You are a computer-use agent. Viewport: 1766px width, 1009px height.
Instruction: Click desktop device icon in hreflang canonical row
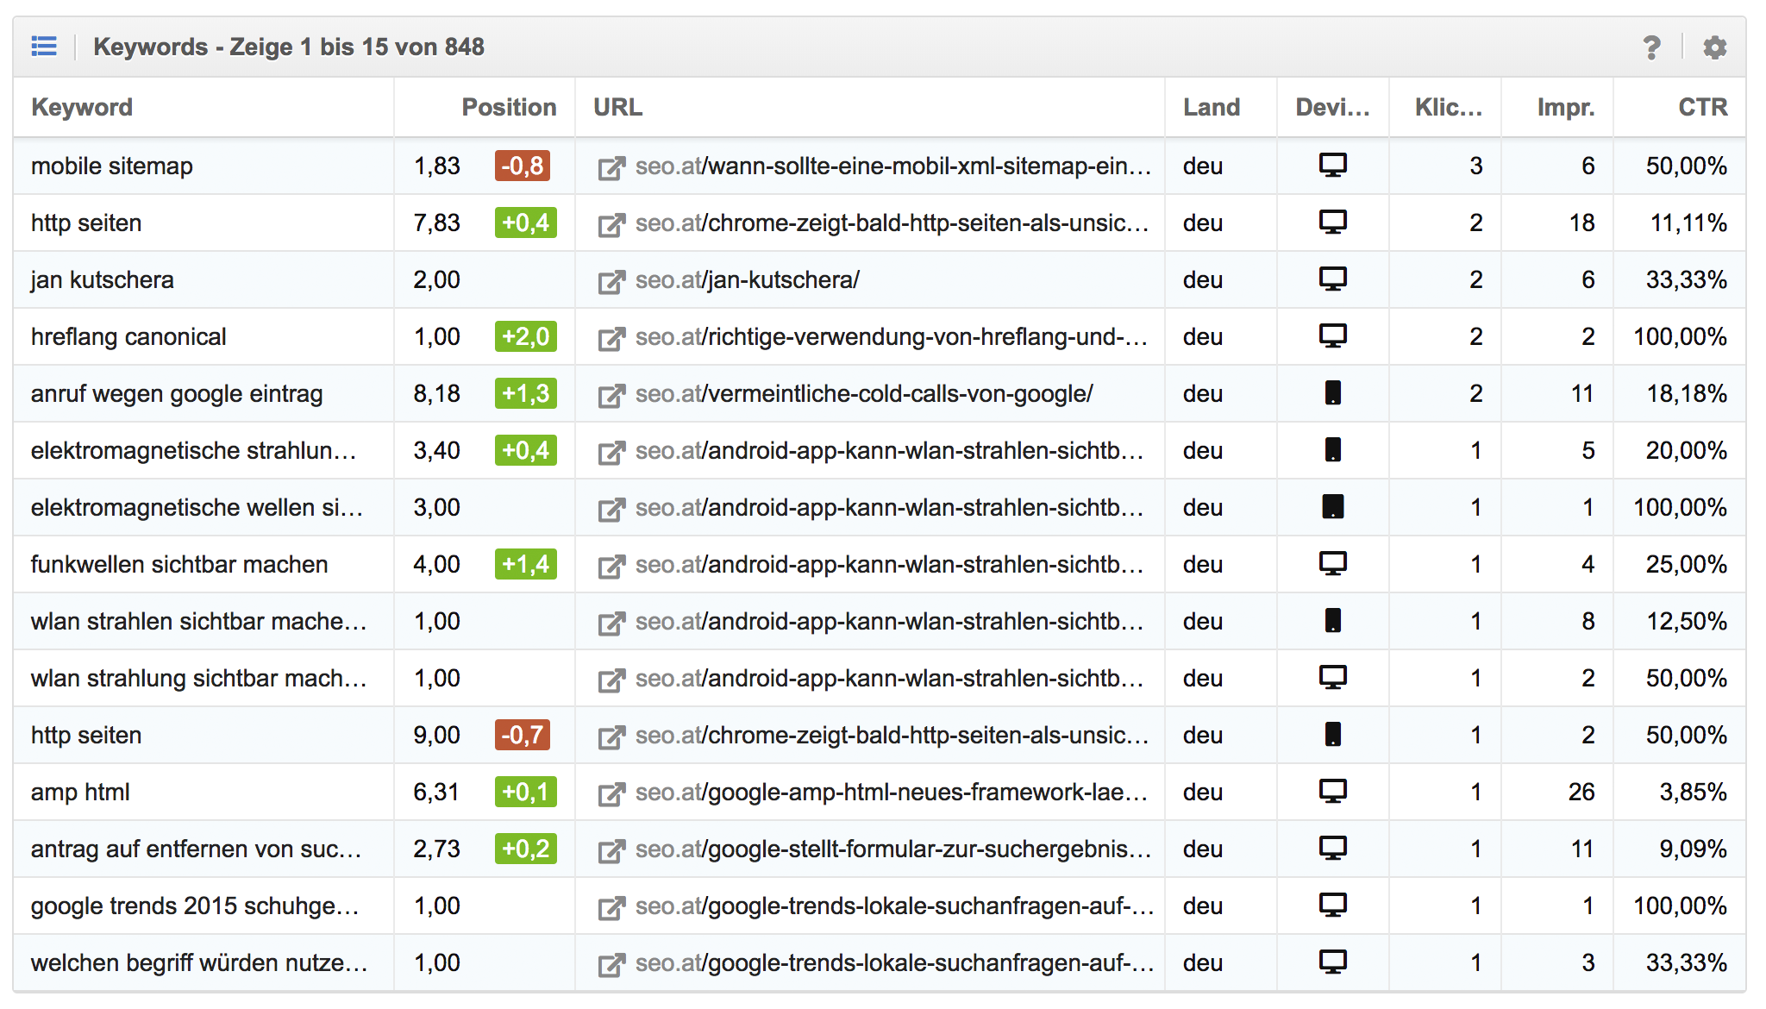point(1332,336)
